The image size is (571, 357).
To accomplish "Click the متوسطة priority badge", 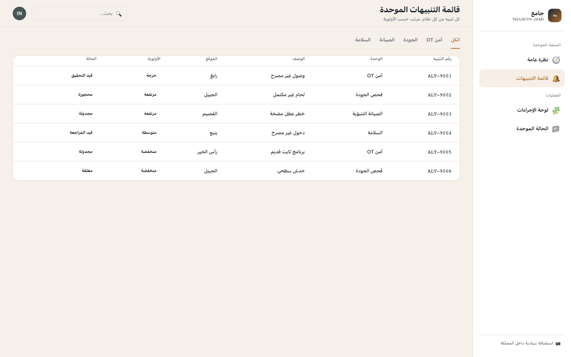I will 149,132.
